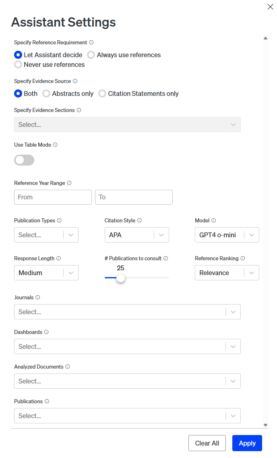This screenshot has height=458, width=277.
Task: Click info icon next to Reference Year Range
Action: tap(69, 183)
